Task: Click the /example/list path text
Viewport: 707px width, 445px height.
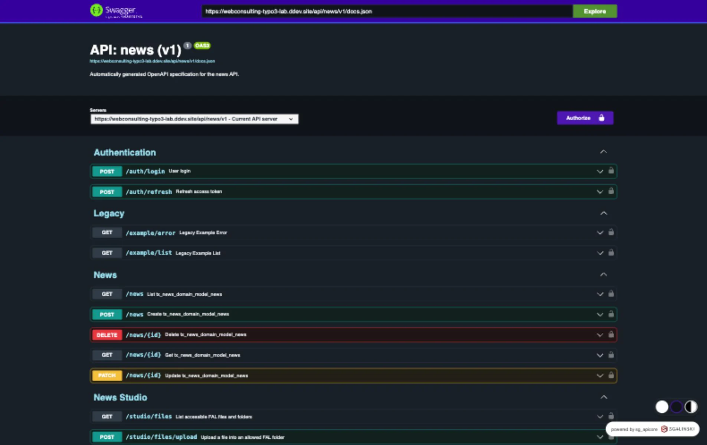Action: coord(149,253)
